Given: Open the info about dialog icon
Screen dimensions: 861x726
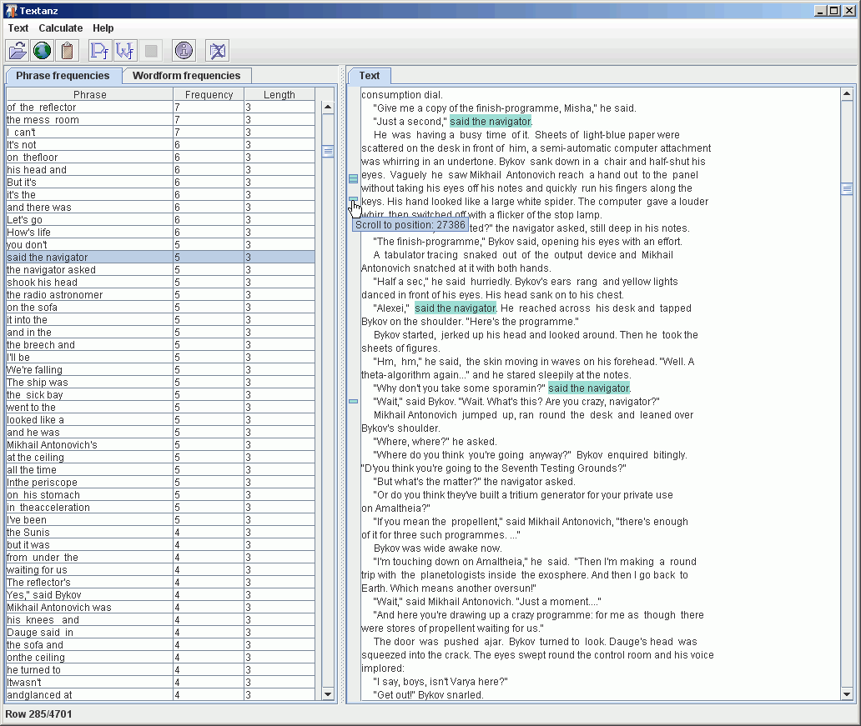Looking at the screenshot, I should coord(184,51).
